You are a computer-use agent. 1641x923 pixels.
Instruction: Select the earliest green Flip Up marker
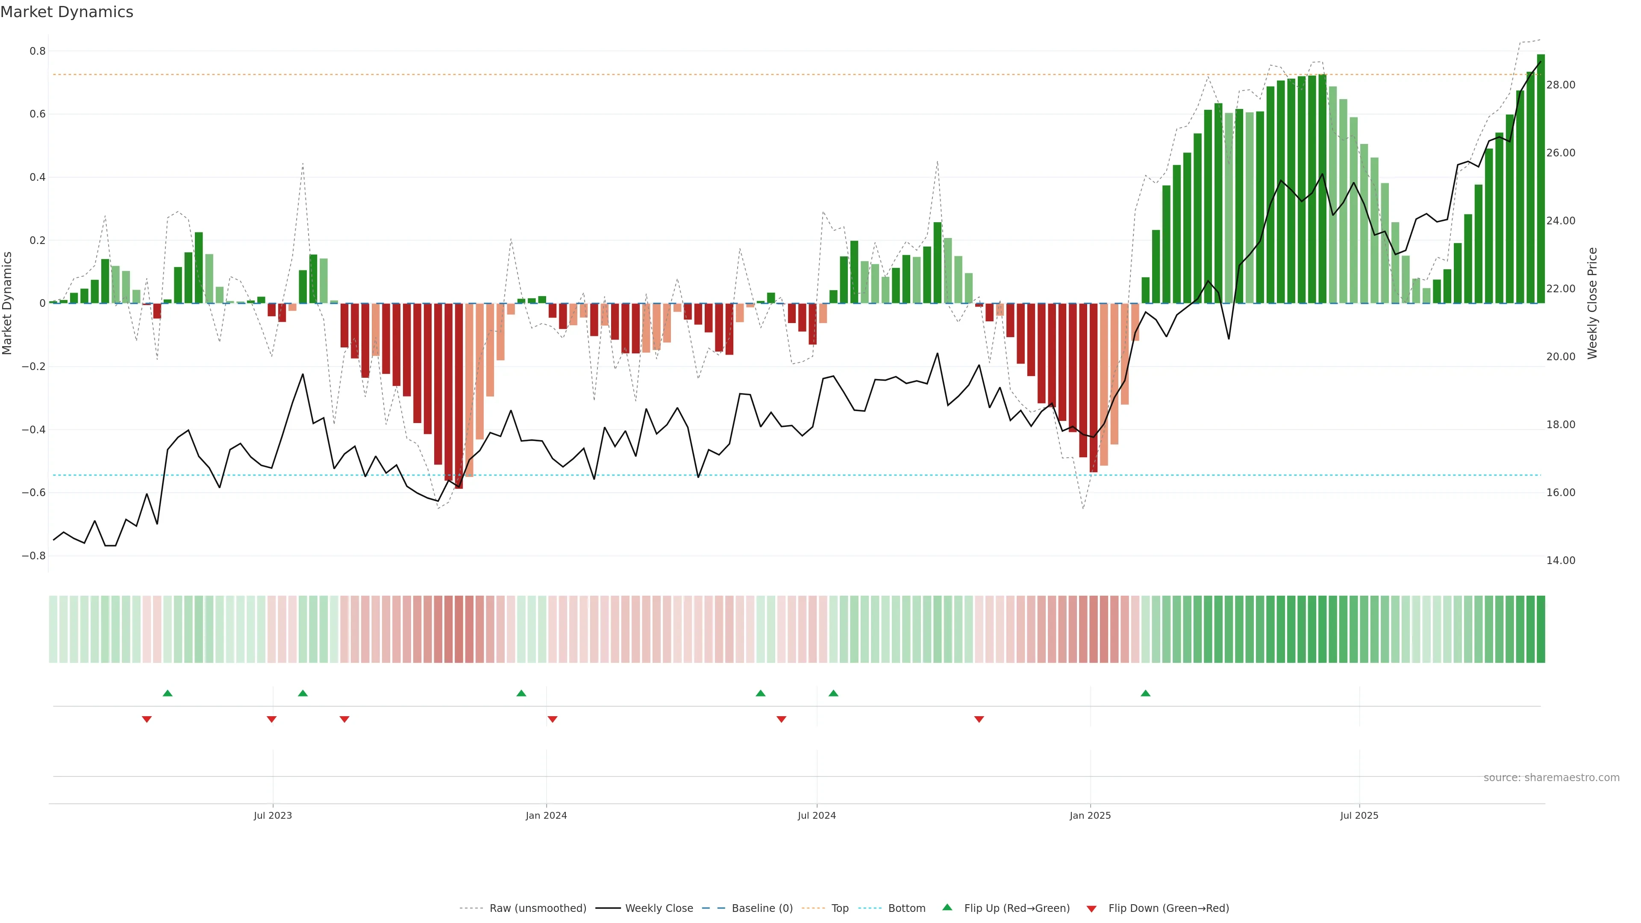pos(168,693)
